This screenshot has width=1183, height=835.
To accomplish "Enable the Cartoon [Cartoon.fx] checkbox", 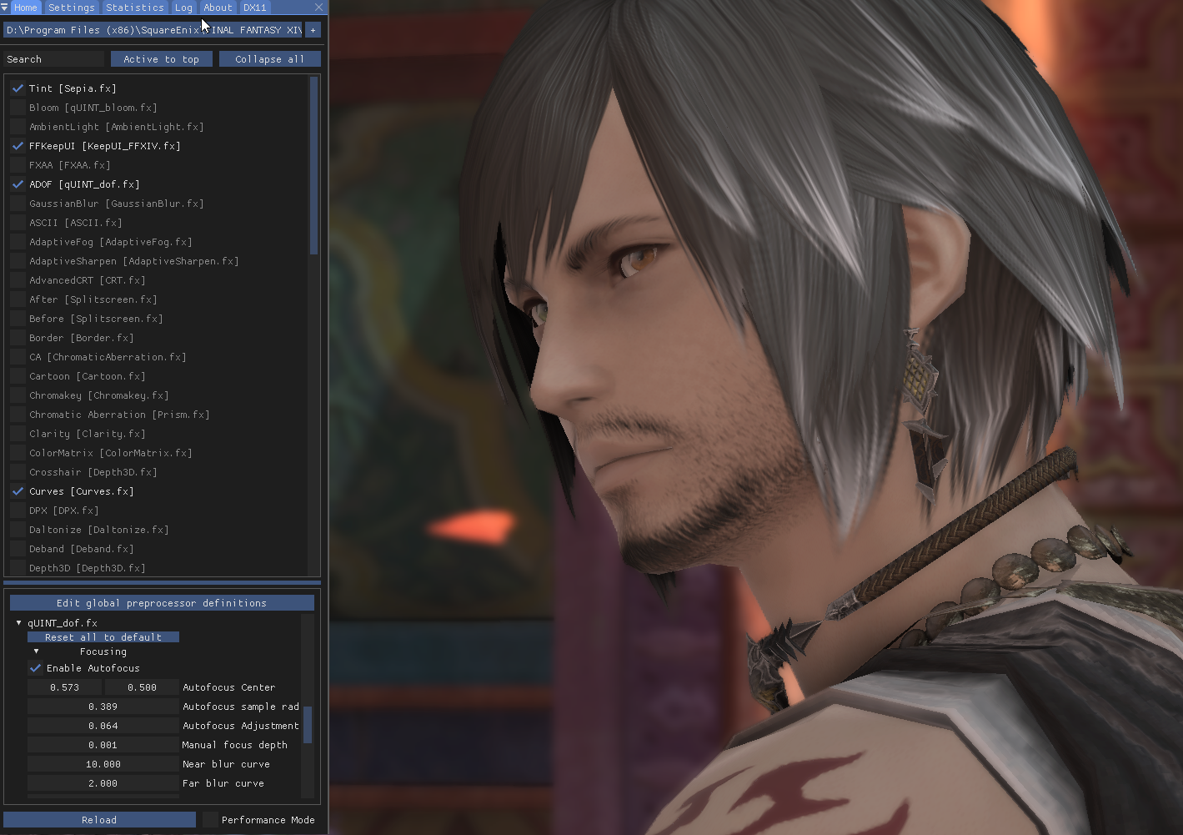I will coord(18,375).
